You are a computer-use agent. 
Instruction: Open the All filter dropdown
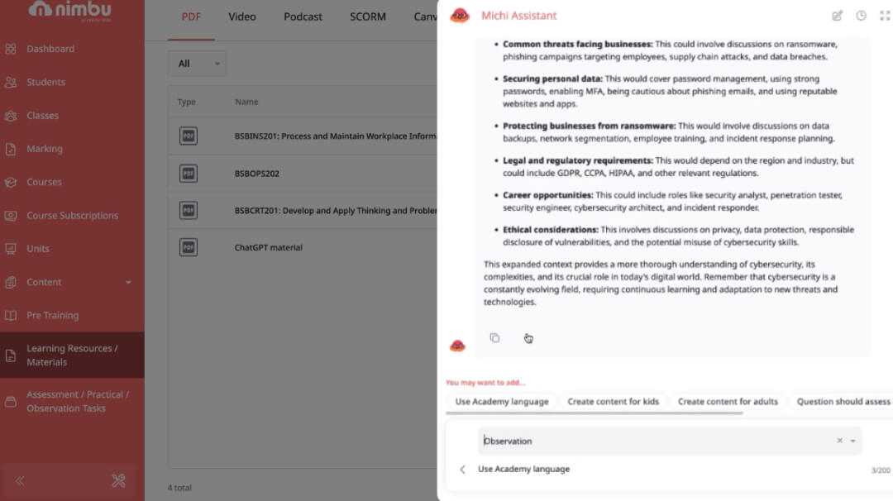[197, 63]
